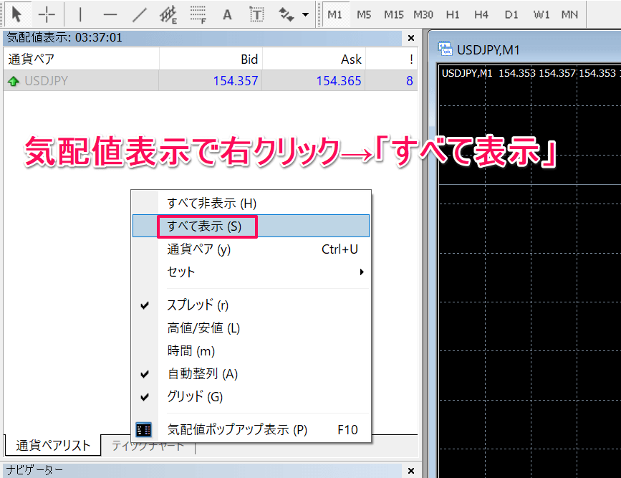
Task: Select the text 'A' tool
Action: tap(227, 14)
